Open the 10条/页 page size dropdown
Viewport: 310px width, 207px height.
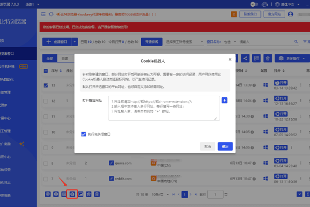(x=160, y=195)
